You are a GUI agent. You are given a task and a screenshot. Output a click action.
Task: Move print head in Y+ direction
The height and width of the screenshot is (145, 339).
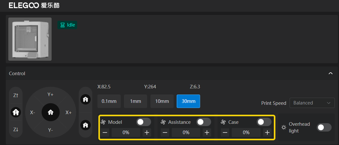[50, 94]
